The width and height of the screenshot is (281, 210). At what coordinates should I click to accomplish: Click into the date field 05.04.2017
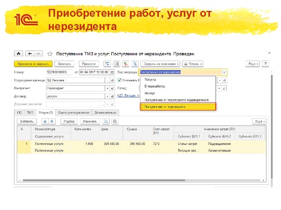[x=94, y=72]
